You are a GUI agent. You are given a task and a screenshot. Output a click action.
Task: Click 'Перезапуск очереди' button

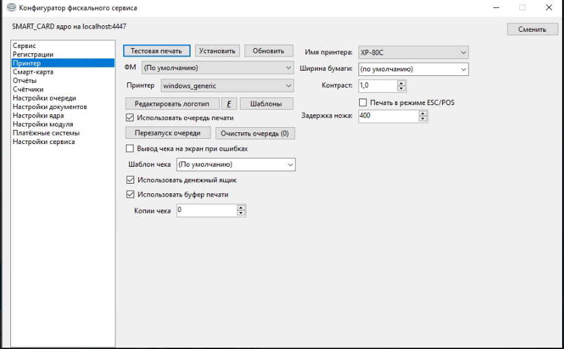[168, 133]
